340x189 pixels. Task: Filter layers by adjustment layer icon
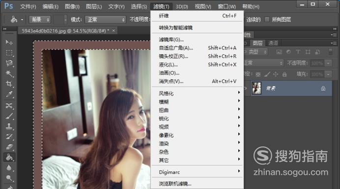(288, 52)
